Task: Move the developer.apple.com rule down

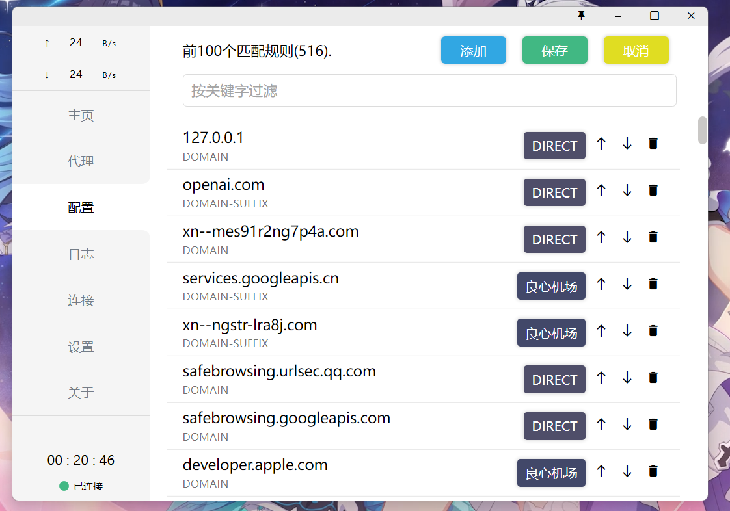Action: (627, 471)
